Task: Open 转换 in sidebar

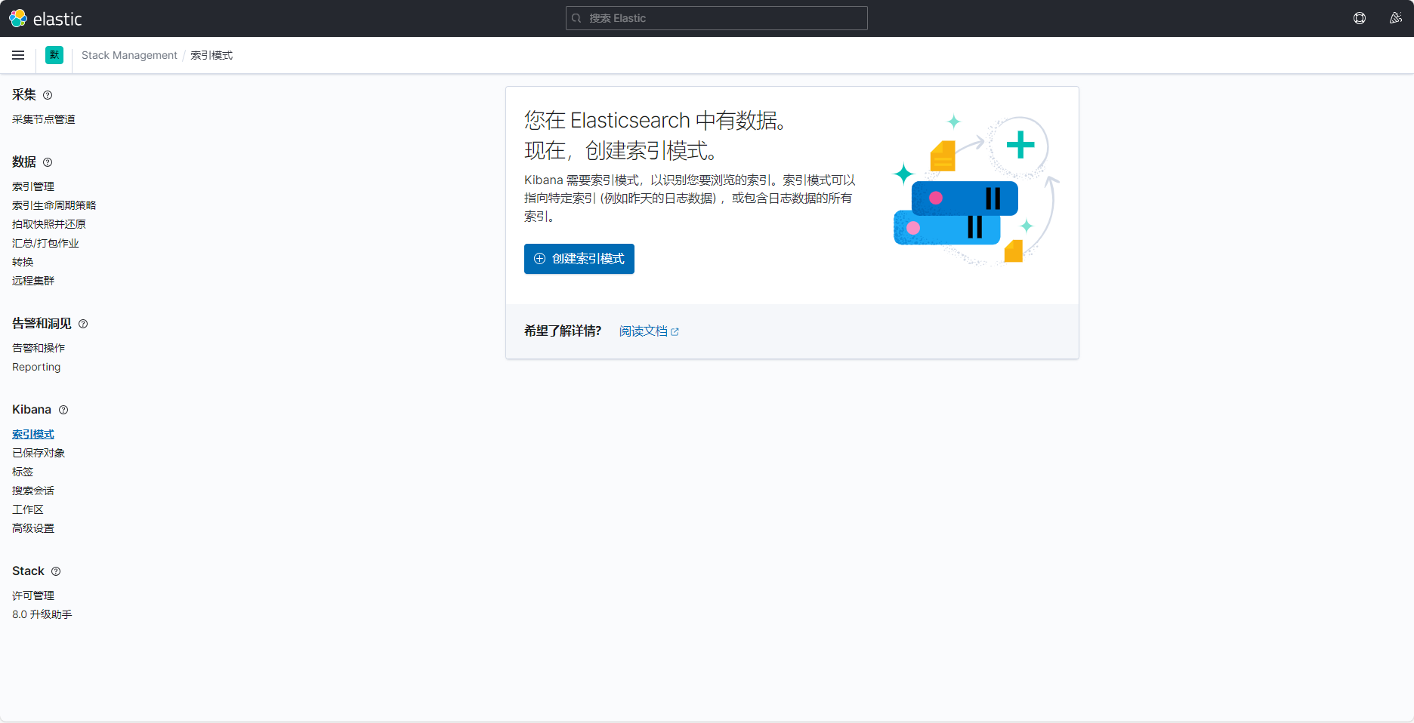Action: click(23, 262)
